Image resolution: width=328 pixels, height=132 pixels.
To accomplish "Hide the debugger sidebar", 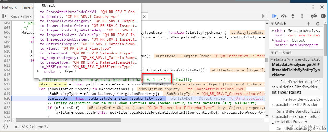I will [265, 16].
